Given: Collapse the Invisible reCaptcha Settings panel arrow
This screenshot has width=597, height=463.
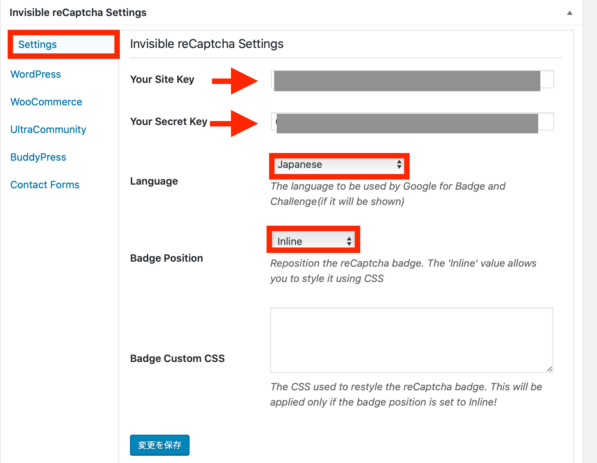Looking at the screenshot, I should 569,13.
